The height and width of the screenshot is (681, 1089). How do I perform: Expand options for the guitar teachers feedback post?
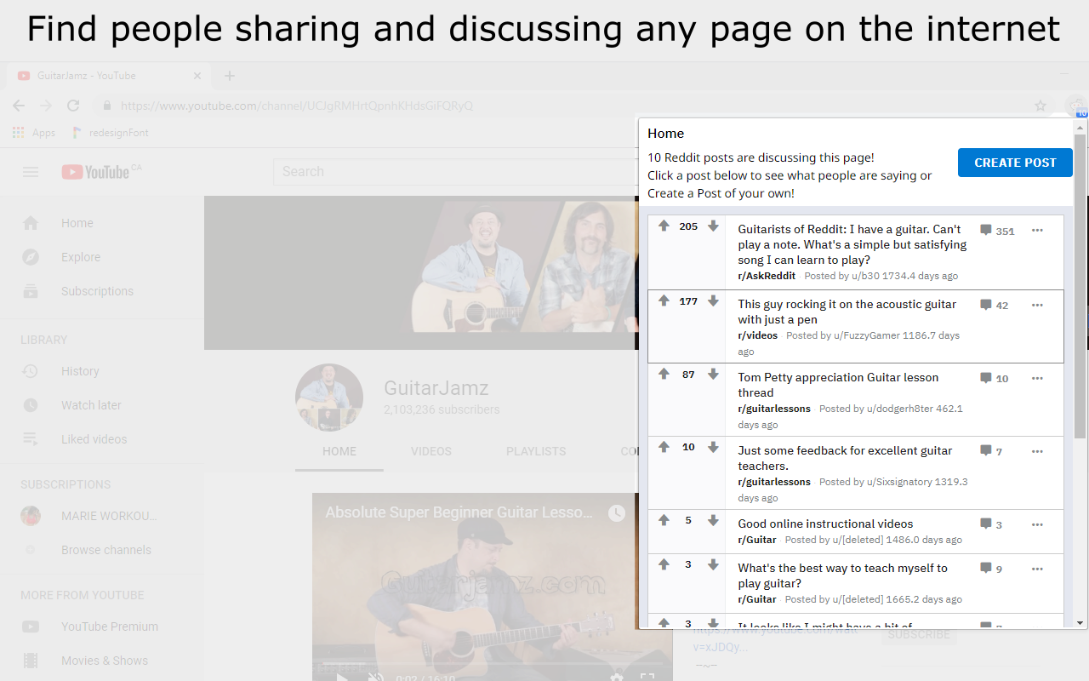1037,451
